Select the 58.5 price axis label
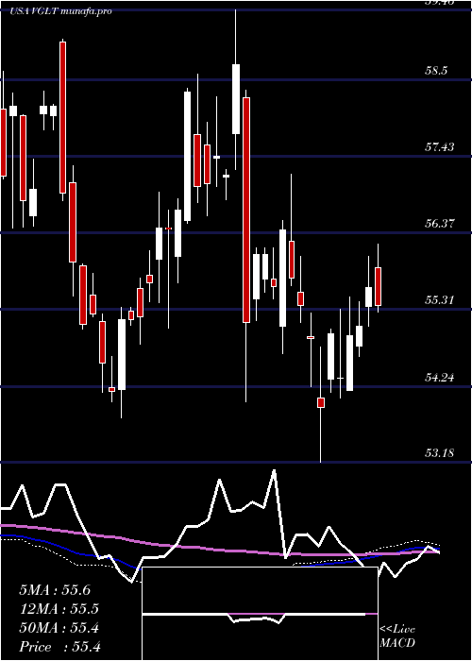The height and width of the screenshot is (661, 472). (436, 71)
